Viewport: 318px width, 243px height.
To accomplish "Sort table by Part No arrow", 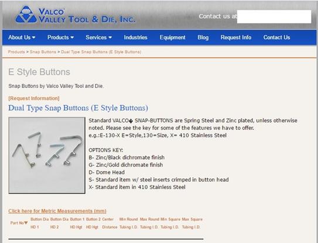I will click(26, 223).
